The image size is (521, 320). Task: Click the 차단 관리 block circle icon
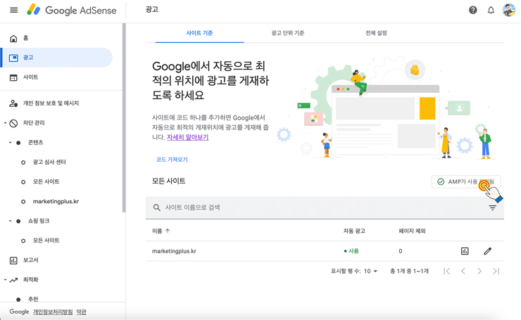[x=13, y=124]
